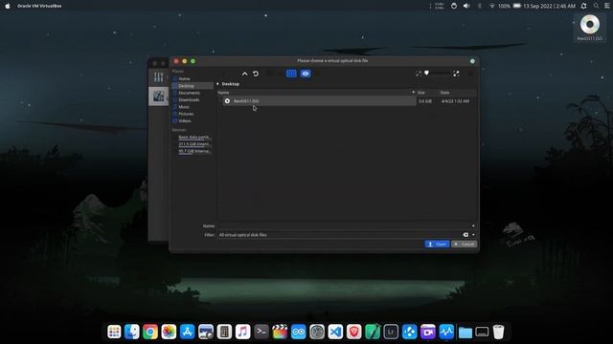Screen dimensions: 613x344
Task: Click Desktop breadcrumb in path bar
Action: pyautogui.click(x=231, y=84)
